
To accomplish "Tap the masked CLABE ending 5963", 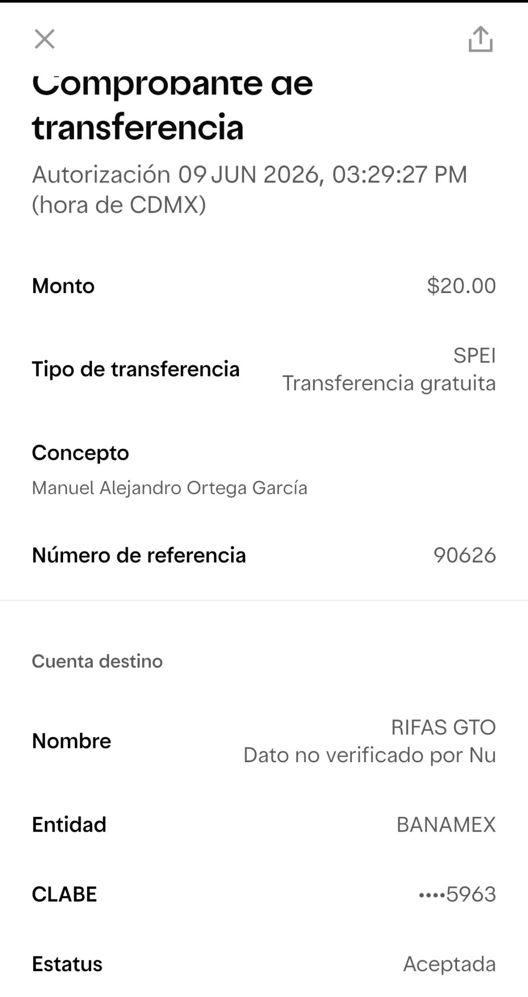I will pyautogui.click(x=457, y=894).
